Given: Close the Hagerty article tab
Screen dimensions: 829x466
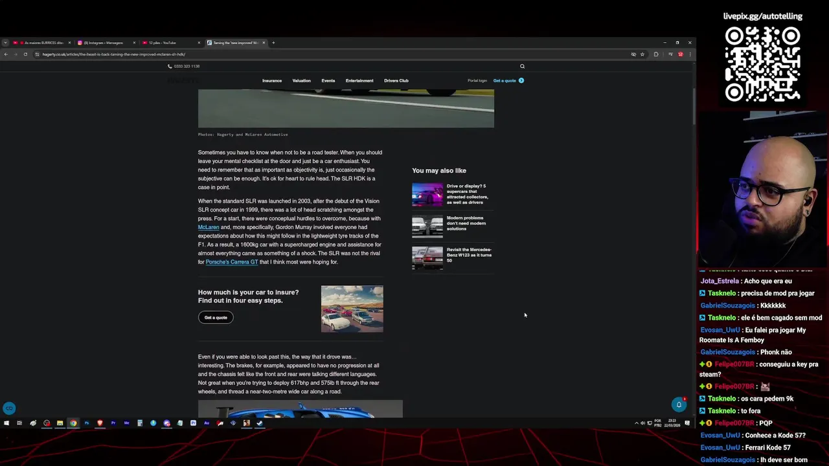Looking at the screenshot, I should coord(264,43).
